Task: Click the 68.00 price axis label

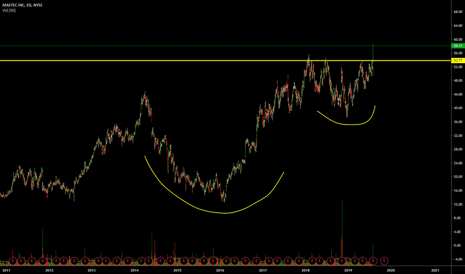Action: click(x=458, y=12)
